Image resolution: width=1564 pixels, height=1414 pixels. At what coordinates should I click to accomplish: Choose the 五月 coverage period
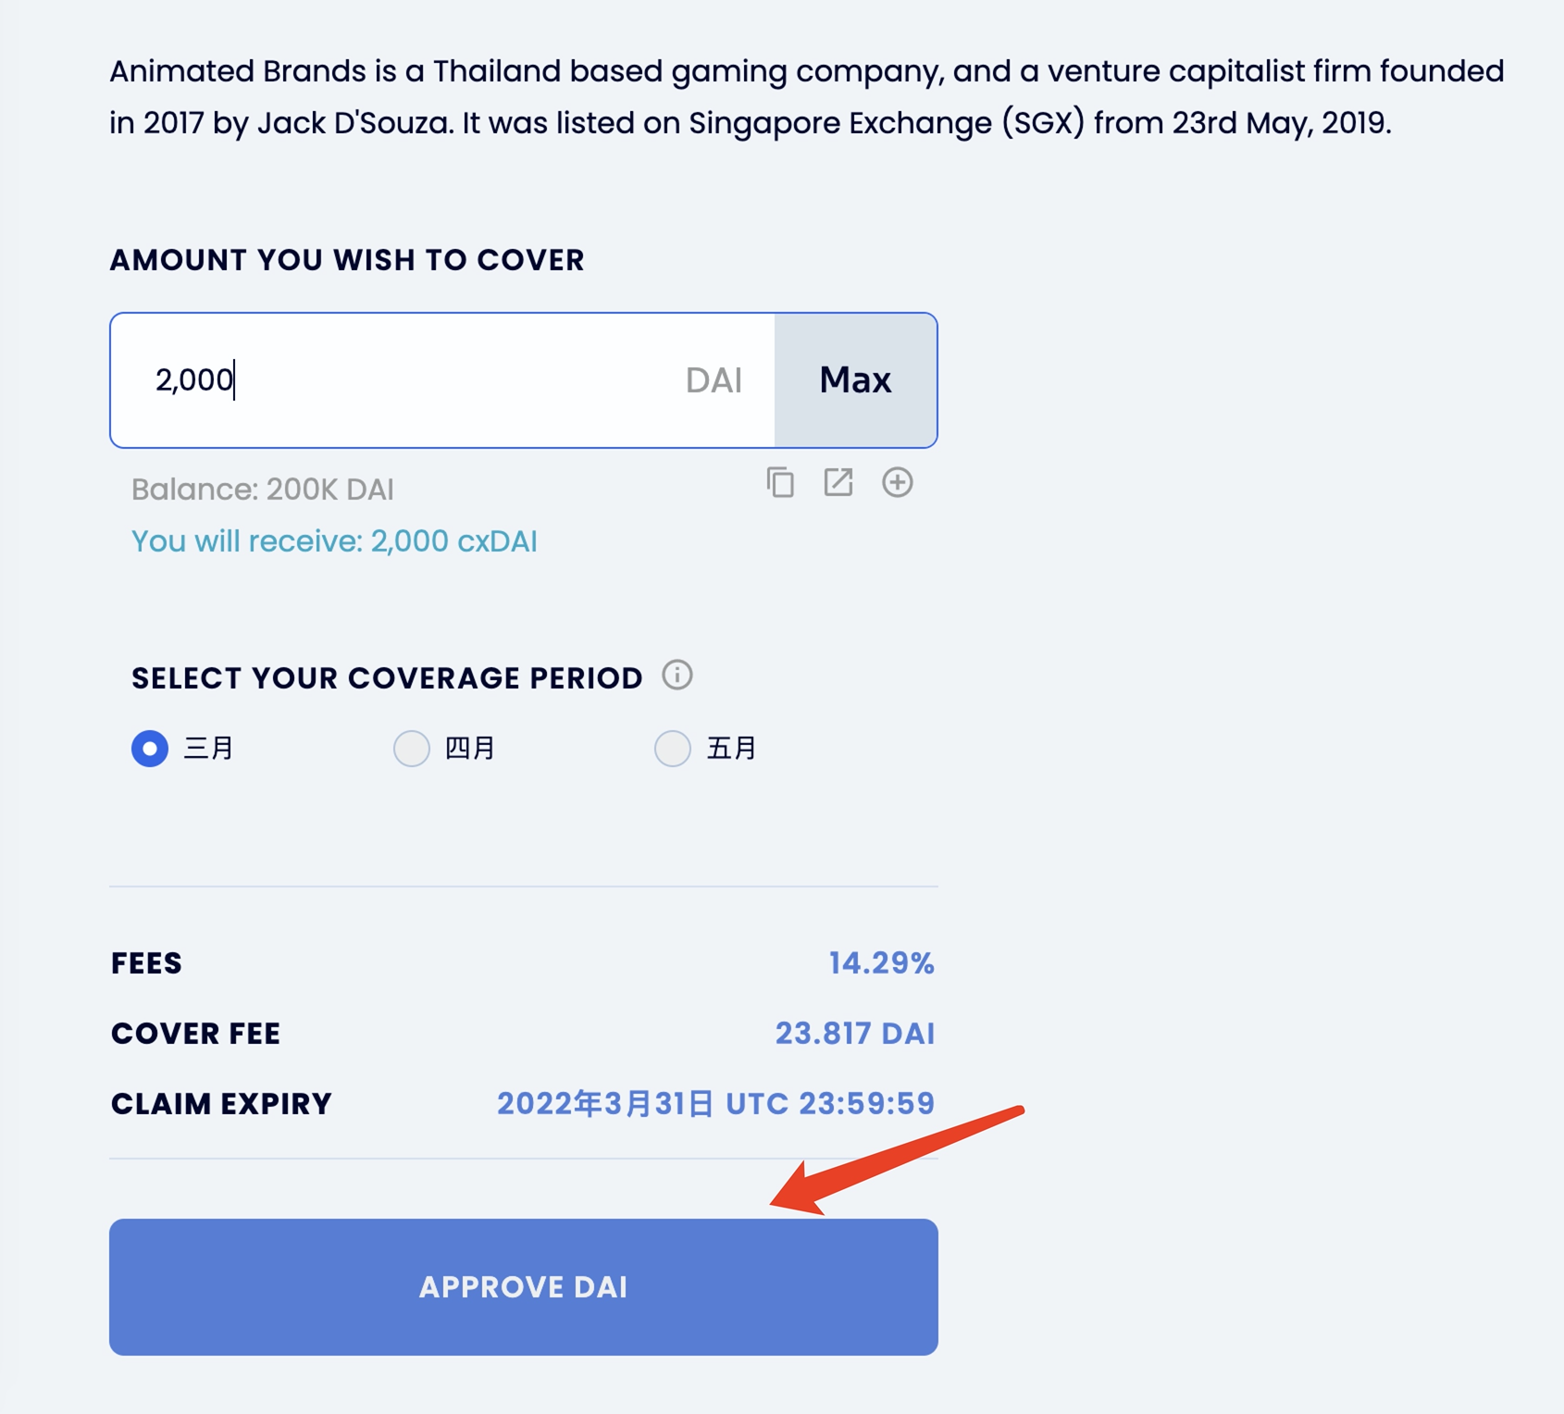coord(673,748)
